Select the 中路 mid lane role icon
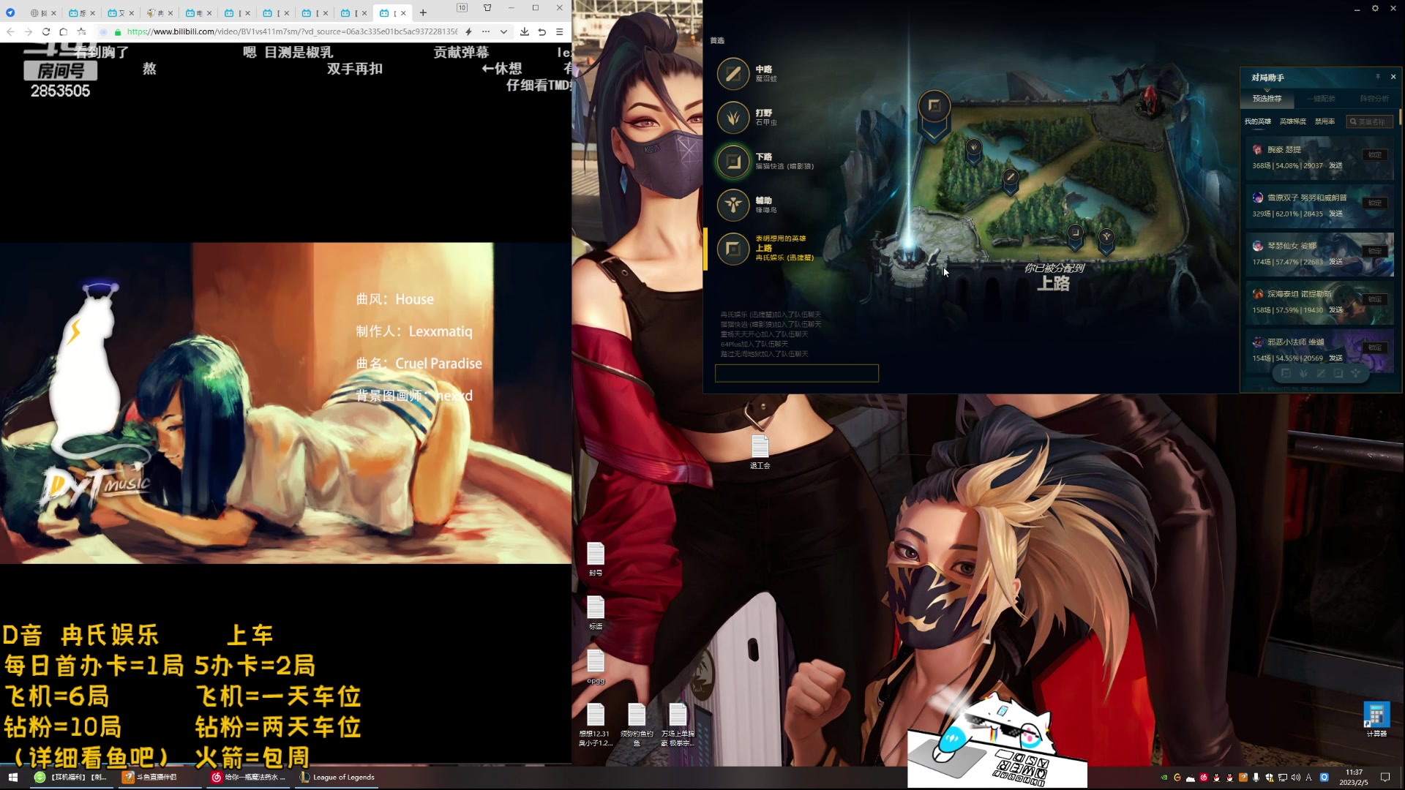Image resolution: width=1405 pixels, height=790 pixels. pos(733,74)
